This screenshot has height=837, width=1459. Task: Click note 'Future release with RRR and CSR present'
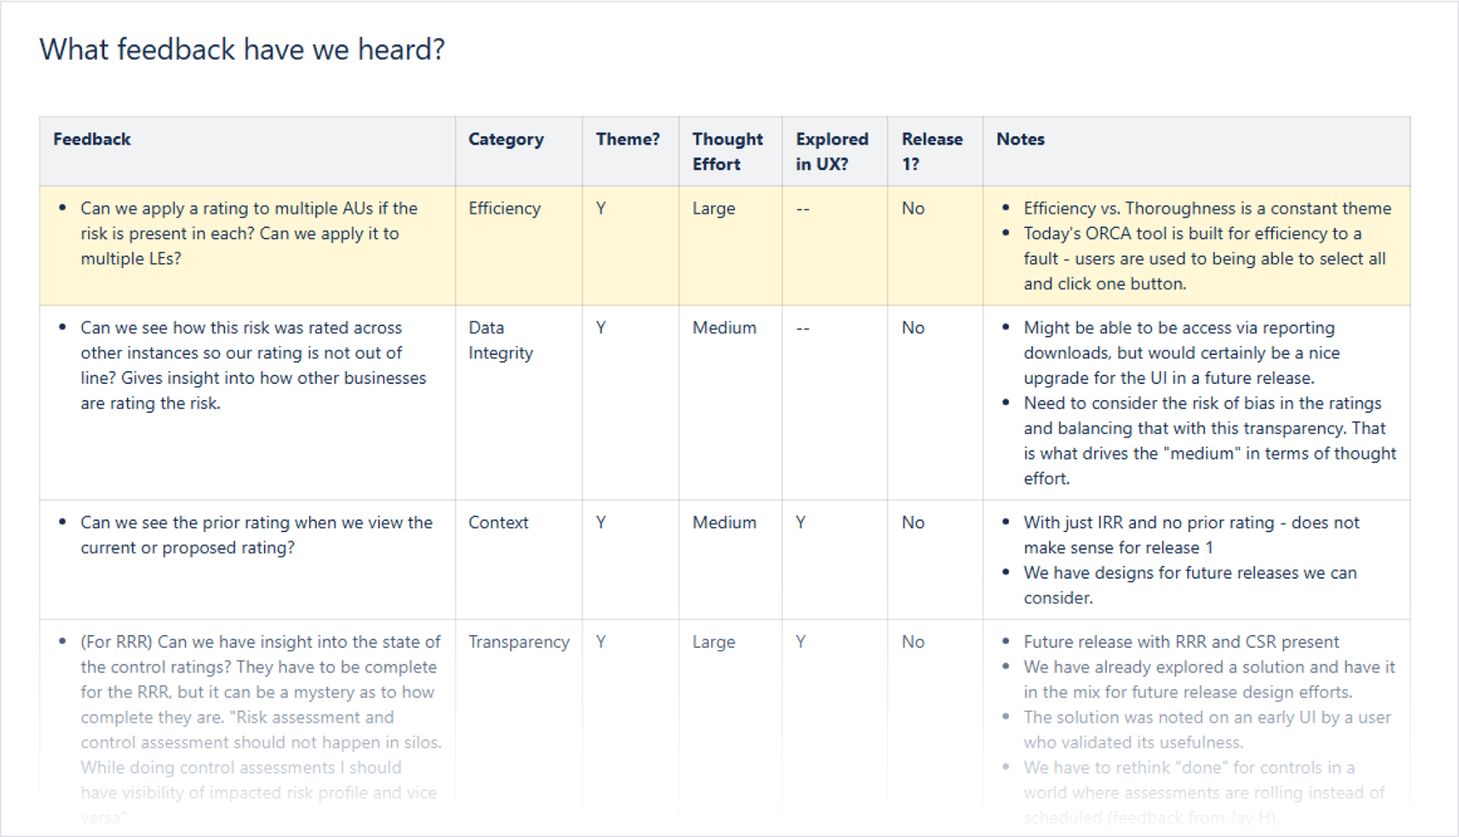tap(1181, 642)
